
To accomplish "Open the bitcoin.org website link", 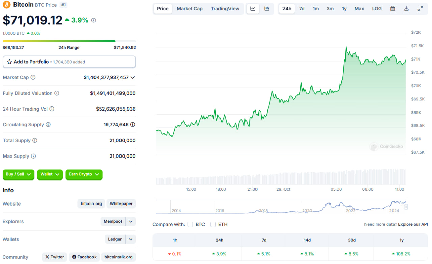I will click(x=91, y=204).
